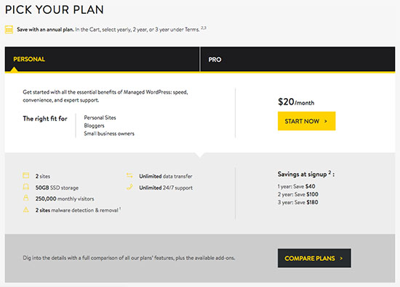This screenshot has width=400, height=287.
Task: Click Small business owners list entry
Action: tap(109, 134)
